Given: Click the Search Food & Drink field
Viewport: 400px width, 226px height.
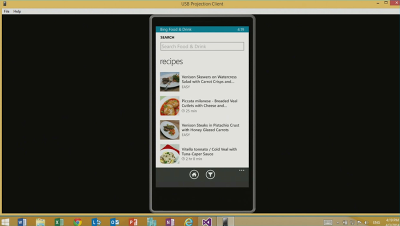Looking at the screenshot, I should [x=202, y=46].
